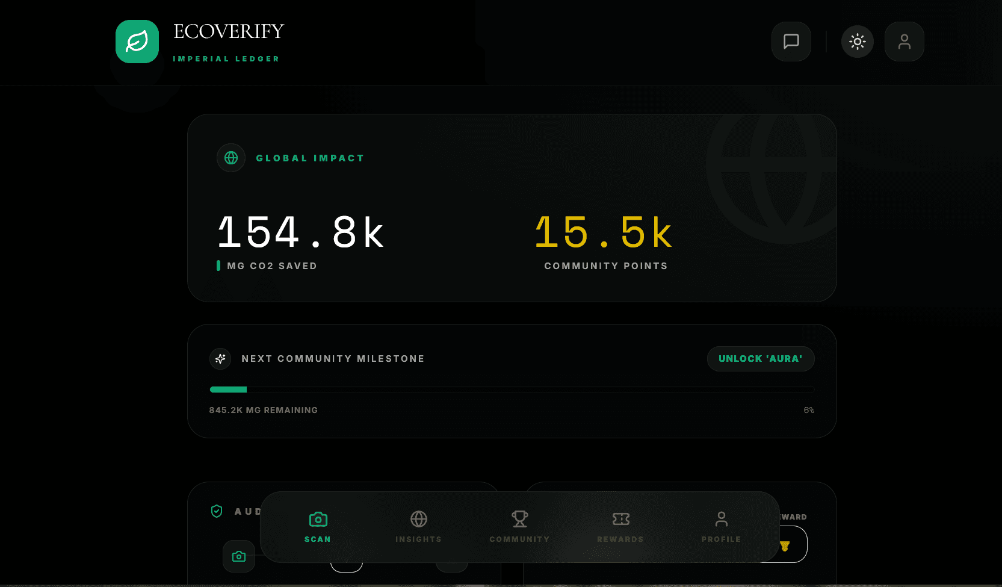Click the sparkle icon next to Next Community Milestone
The width and height of the screenshot is (1002, 587).
coord(220,358)
